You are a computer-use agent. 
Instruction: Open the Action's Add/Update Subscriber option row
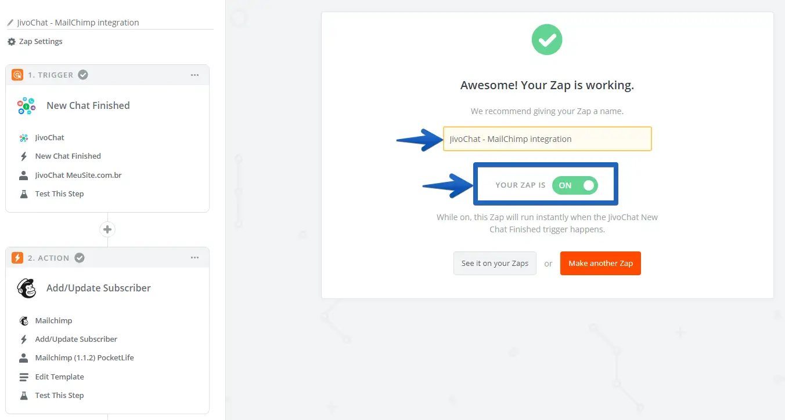76,339
